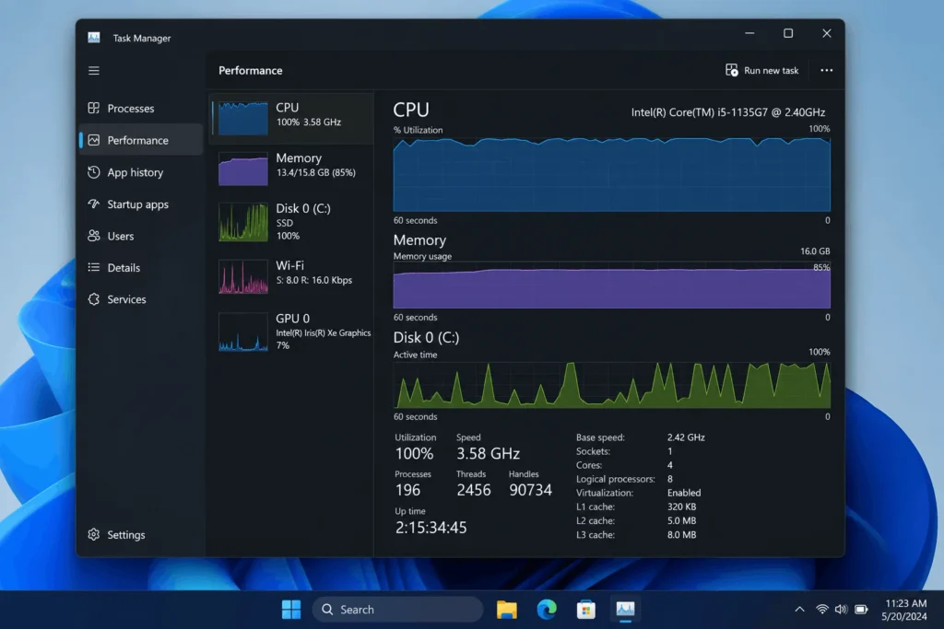Open the hamburger navigation menu

coord(94,70)
